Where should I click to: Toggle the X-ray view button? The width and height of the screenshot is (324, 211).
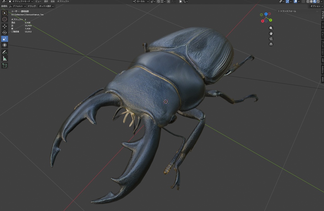click(x=303, y=2)
